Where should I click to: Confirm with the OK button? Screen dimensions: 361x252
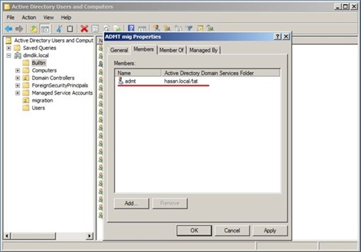(194, 230)
